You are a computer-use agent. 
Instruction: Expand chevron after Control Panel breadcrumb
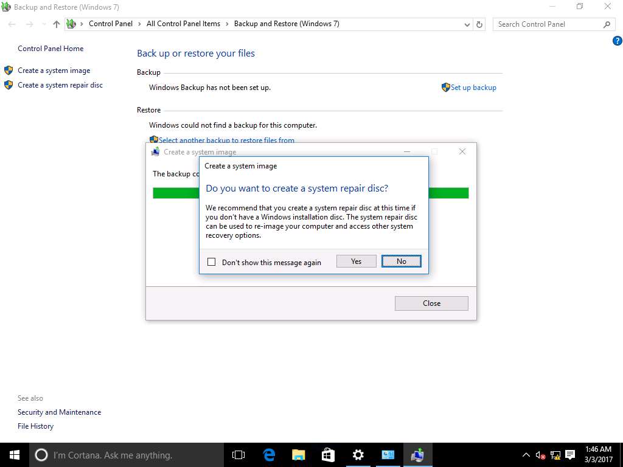coord(139,24)
